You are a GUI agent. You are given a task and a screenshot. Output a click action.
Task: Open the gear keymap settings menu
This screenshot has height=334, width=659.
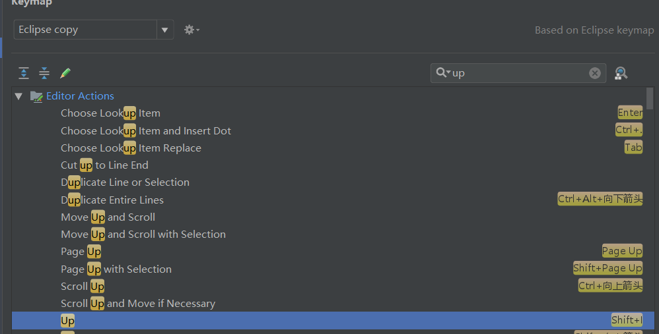[x=191, y=30]
